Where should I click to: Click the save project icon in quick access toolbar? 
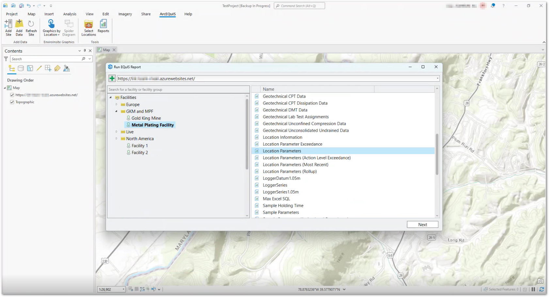coord(21,6)
